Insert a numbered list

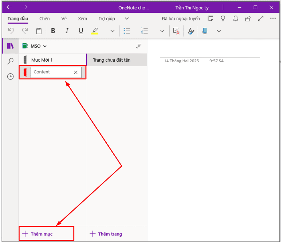144,31
